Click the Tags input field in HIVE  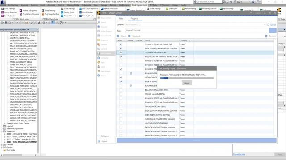[x=197, y=30]
